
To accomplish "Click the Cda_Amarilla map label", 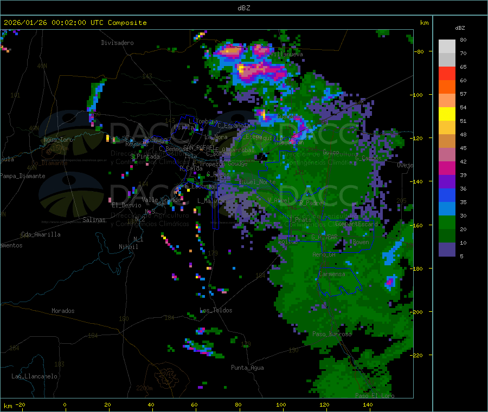I will click(41, 234).
